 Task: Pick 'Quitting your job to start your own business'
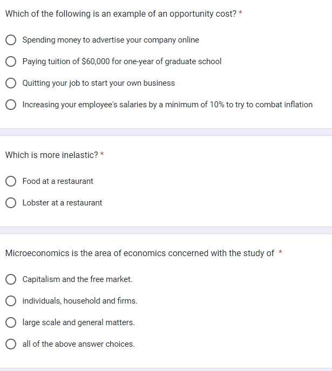(11, 83)
